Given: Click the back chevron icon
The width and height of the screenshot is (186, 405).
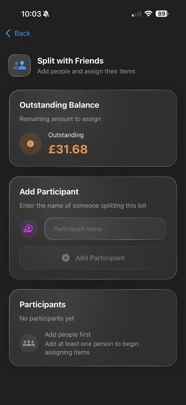Looking at the screenshot, I should coord(7,33).
